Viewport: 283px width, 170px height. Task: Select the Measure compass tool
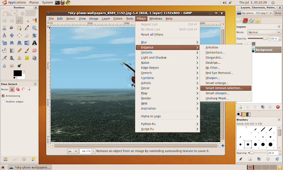(4, 35)
